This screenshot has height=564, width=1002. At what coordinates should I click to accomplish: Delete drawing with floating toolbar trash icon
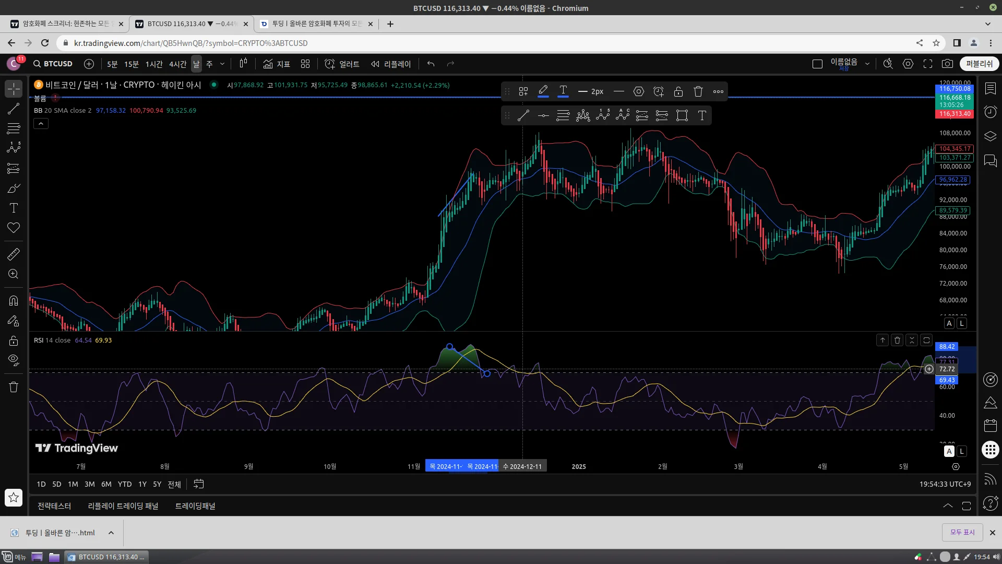tap(698, 91)
